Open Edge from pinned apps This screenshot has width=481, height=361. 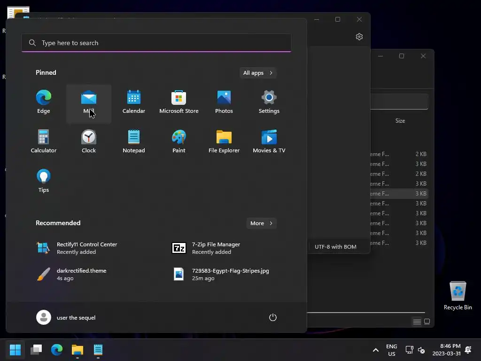click(x=44, y=102)
